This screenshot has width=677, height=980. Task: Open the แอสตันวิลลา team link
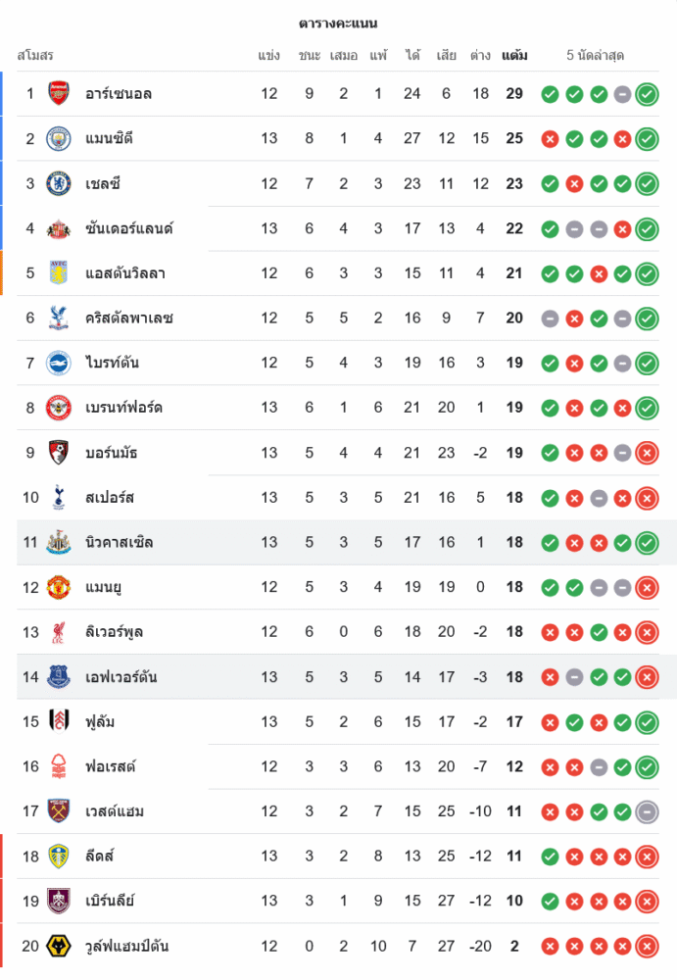pyautogui.click(x=124, y=273)
